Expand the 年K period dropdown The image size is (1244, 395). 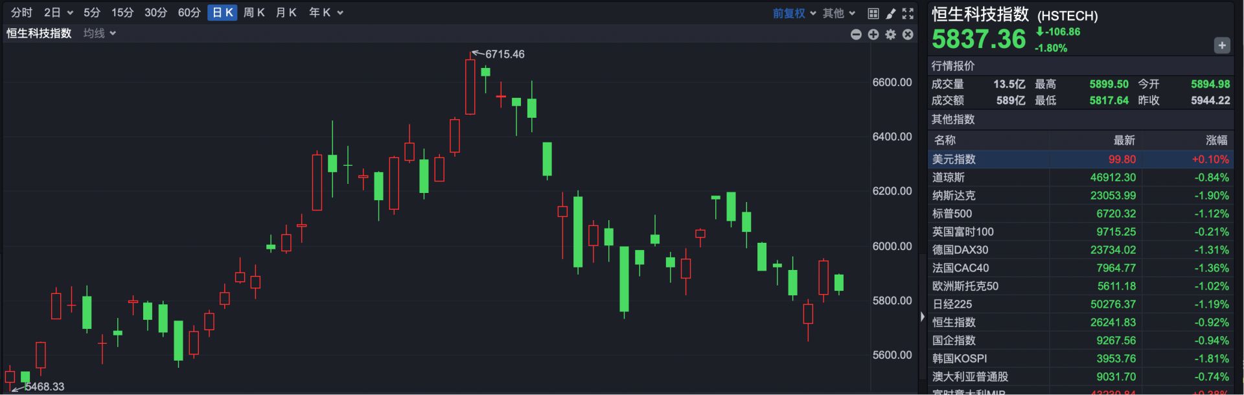(325, 13)
